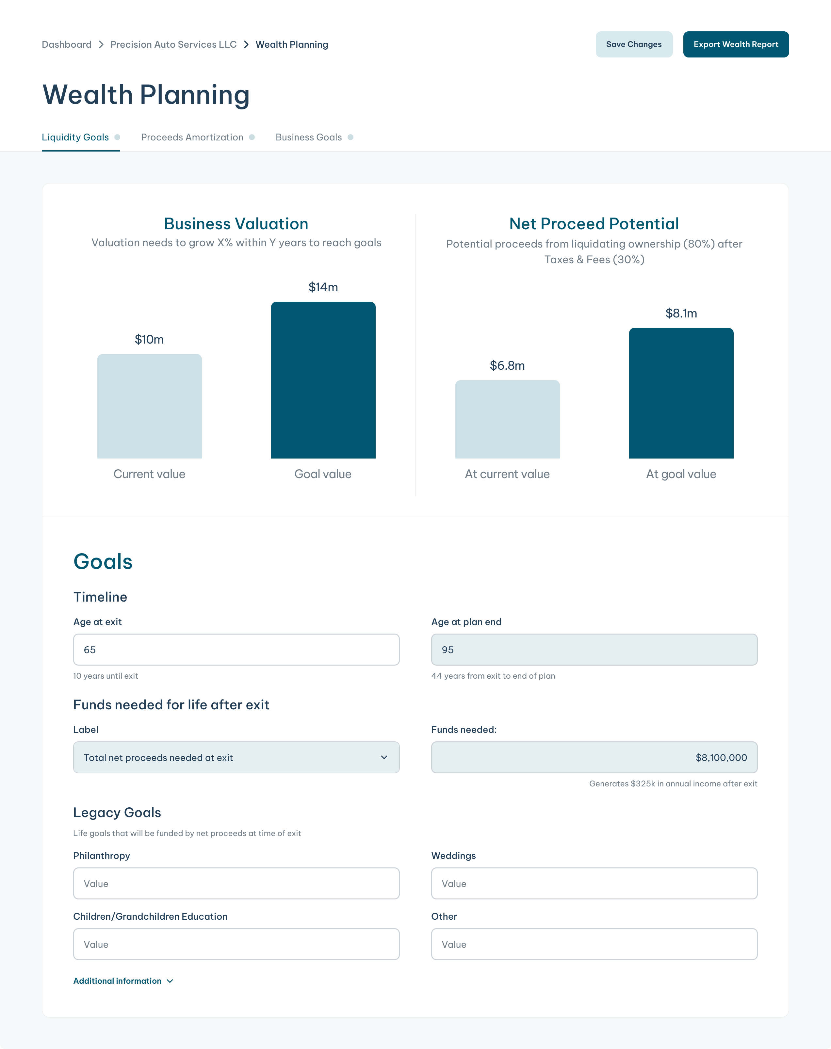Image resolution: width=831 pixels, height=1049 pixels.
Task: Switch to the Proceeds Amortization tab
Action: click(x=192, y=137)
